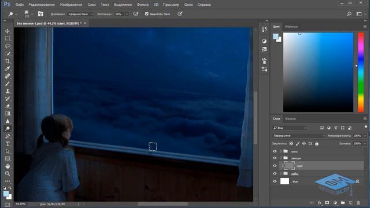Select the Gradient tool

click(x=8, y=114)
